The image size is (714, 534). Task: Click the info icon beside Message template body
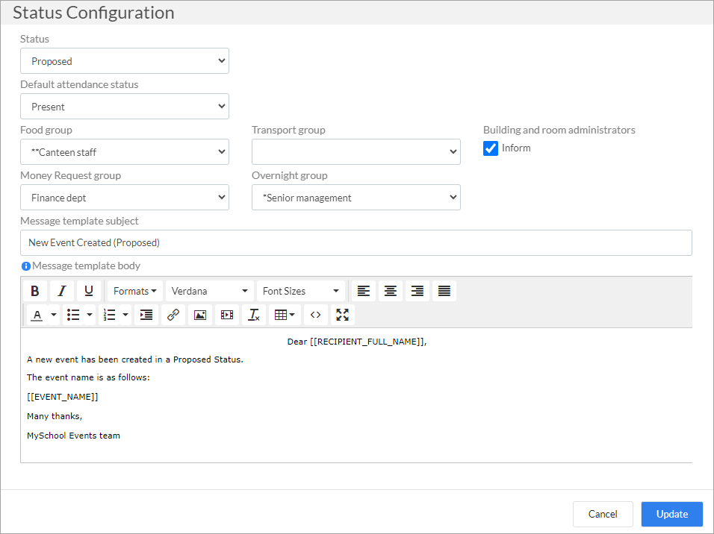[26, 266]
